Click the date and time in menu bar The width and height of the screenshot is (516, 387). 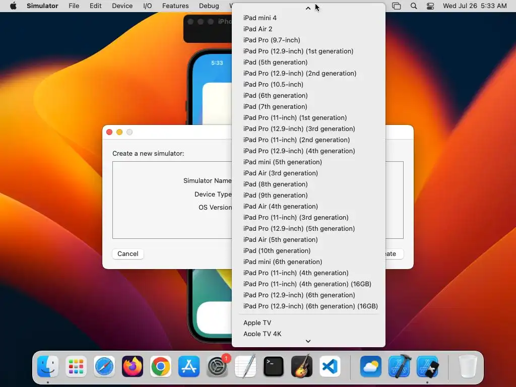475,6
